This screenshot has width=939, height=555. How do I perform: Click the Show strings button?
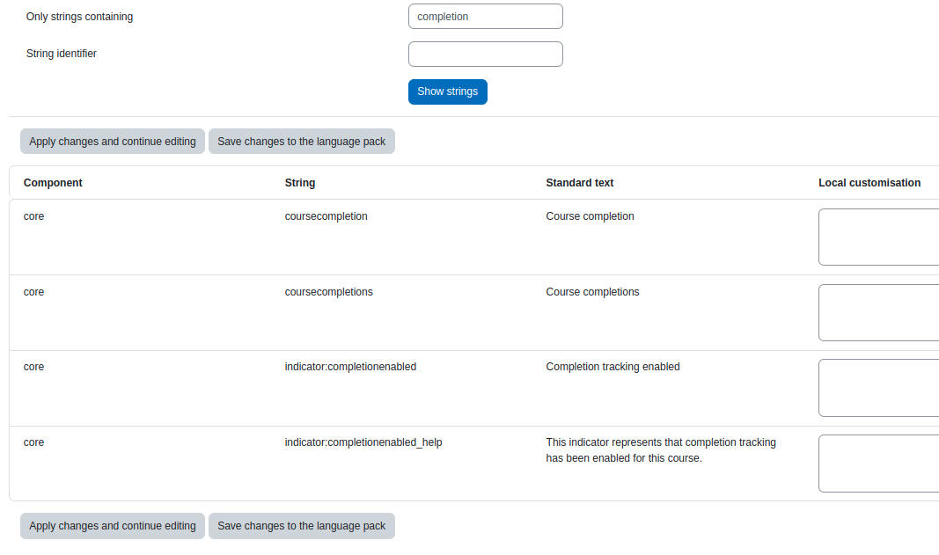click(448, 91)
